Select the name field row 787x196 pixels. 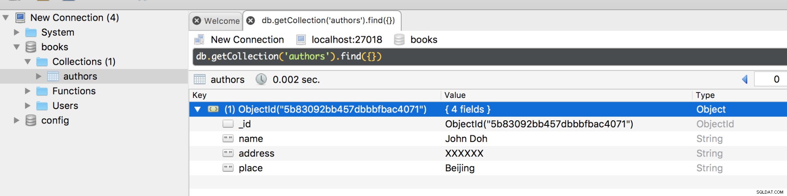pos(488,139)
